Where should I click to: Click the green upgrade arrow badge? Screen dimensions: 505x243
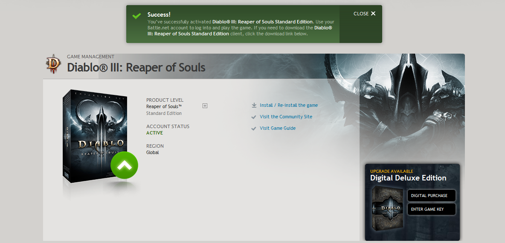pyautogui.click(x=124, y=165)
